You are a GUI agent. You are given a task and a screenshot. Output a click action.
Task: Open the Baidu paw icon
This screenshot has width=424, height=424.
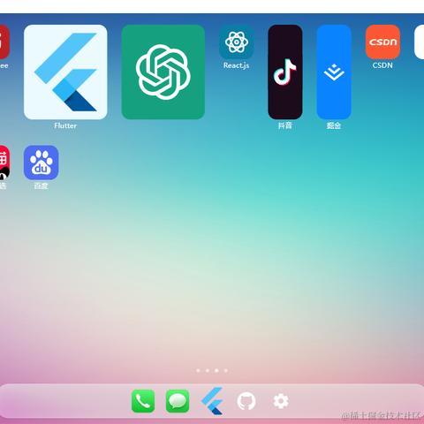point(42,163)
